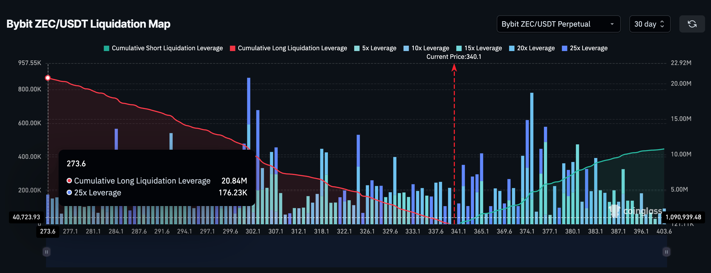Click the red Current Price arrow marker

[454, 68]
